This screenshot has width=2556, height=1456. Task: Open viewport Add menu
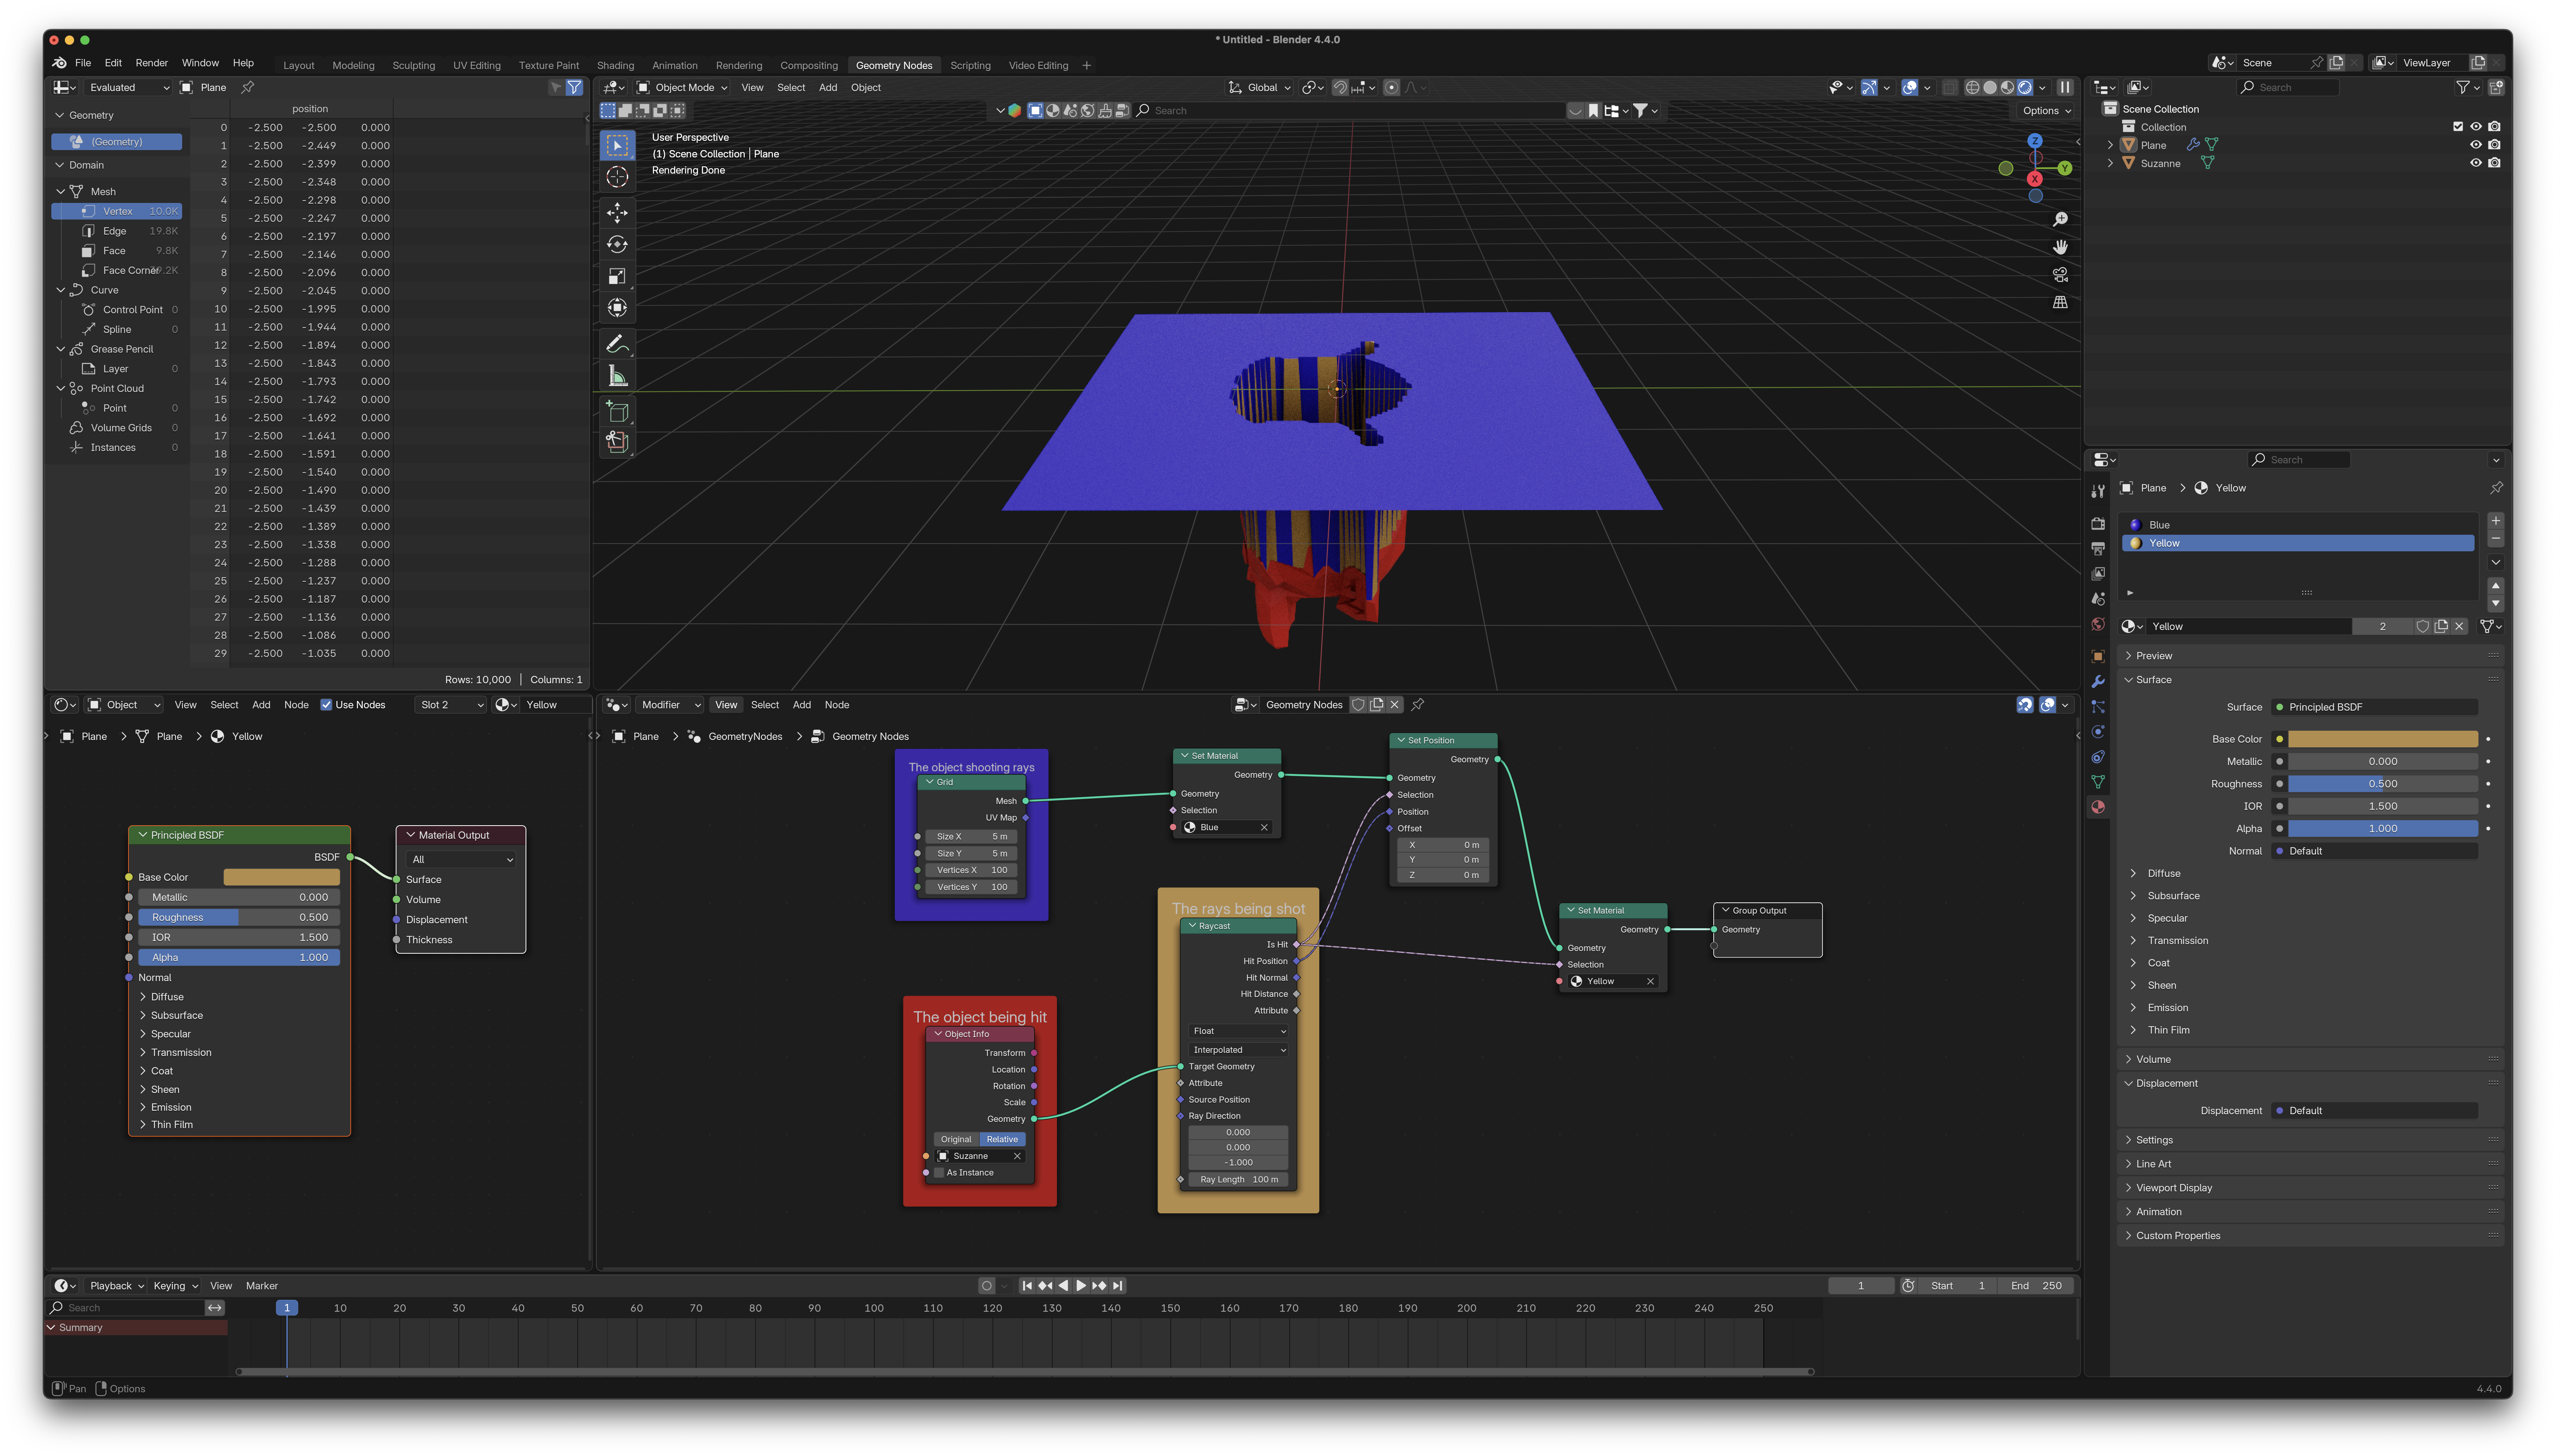tap(828, 88)
